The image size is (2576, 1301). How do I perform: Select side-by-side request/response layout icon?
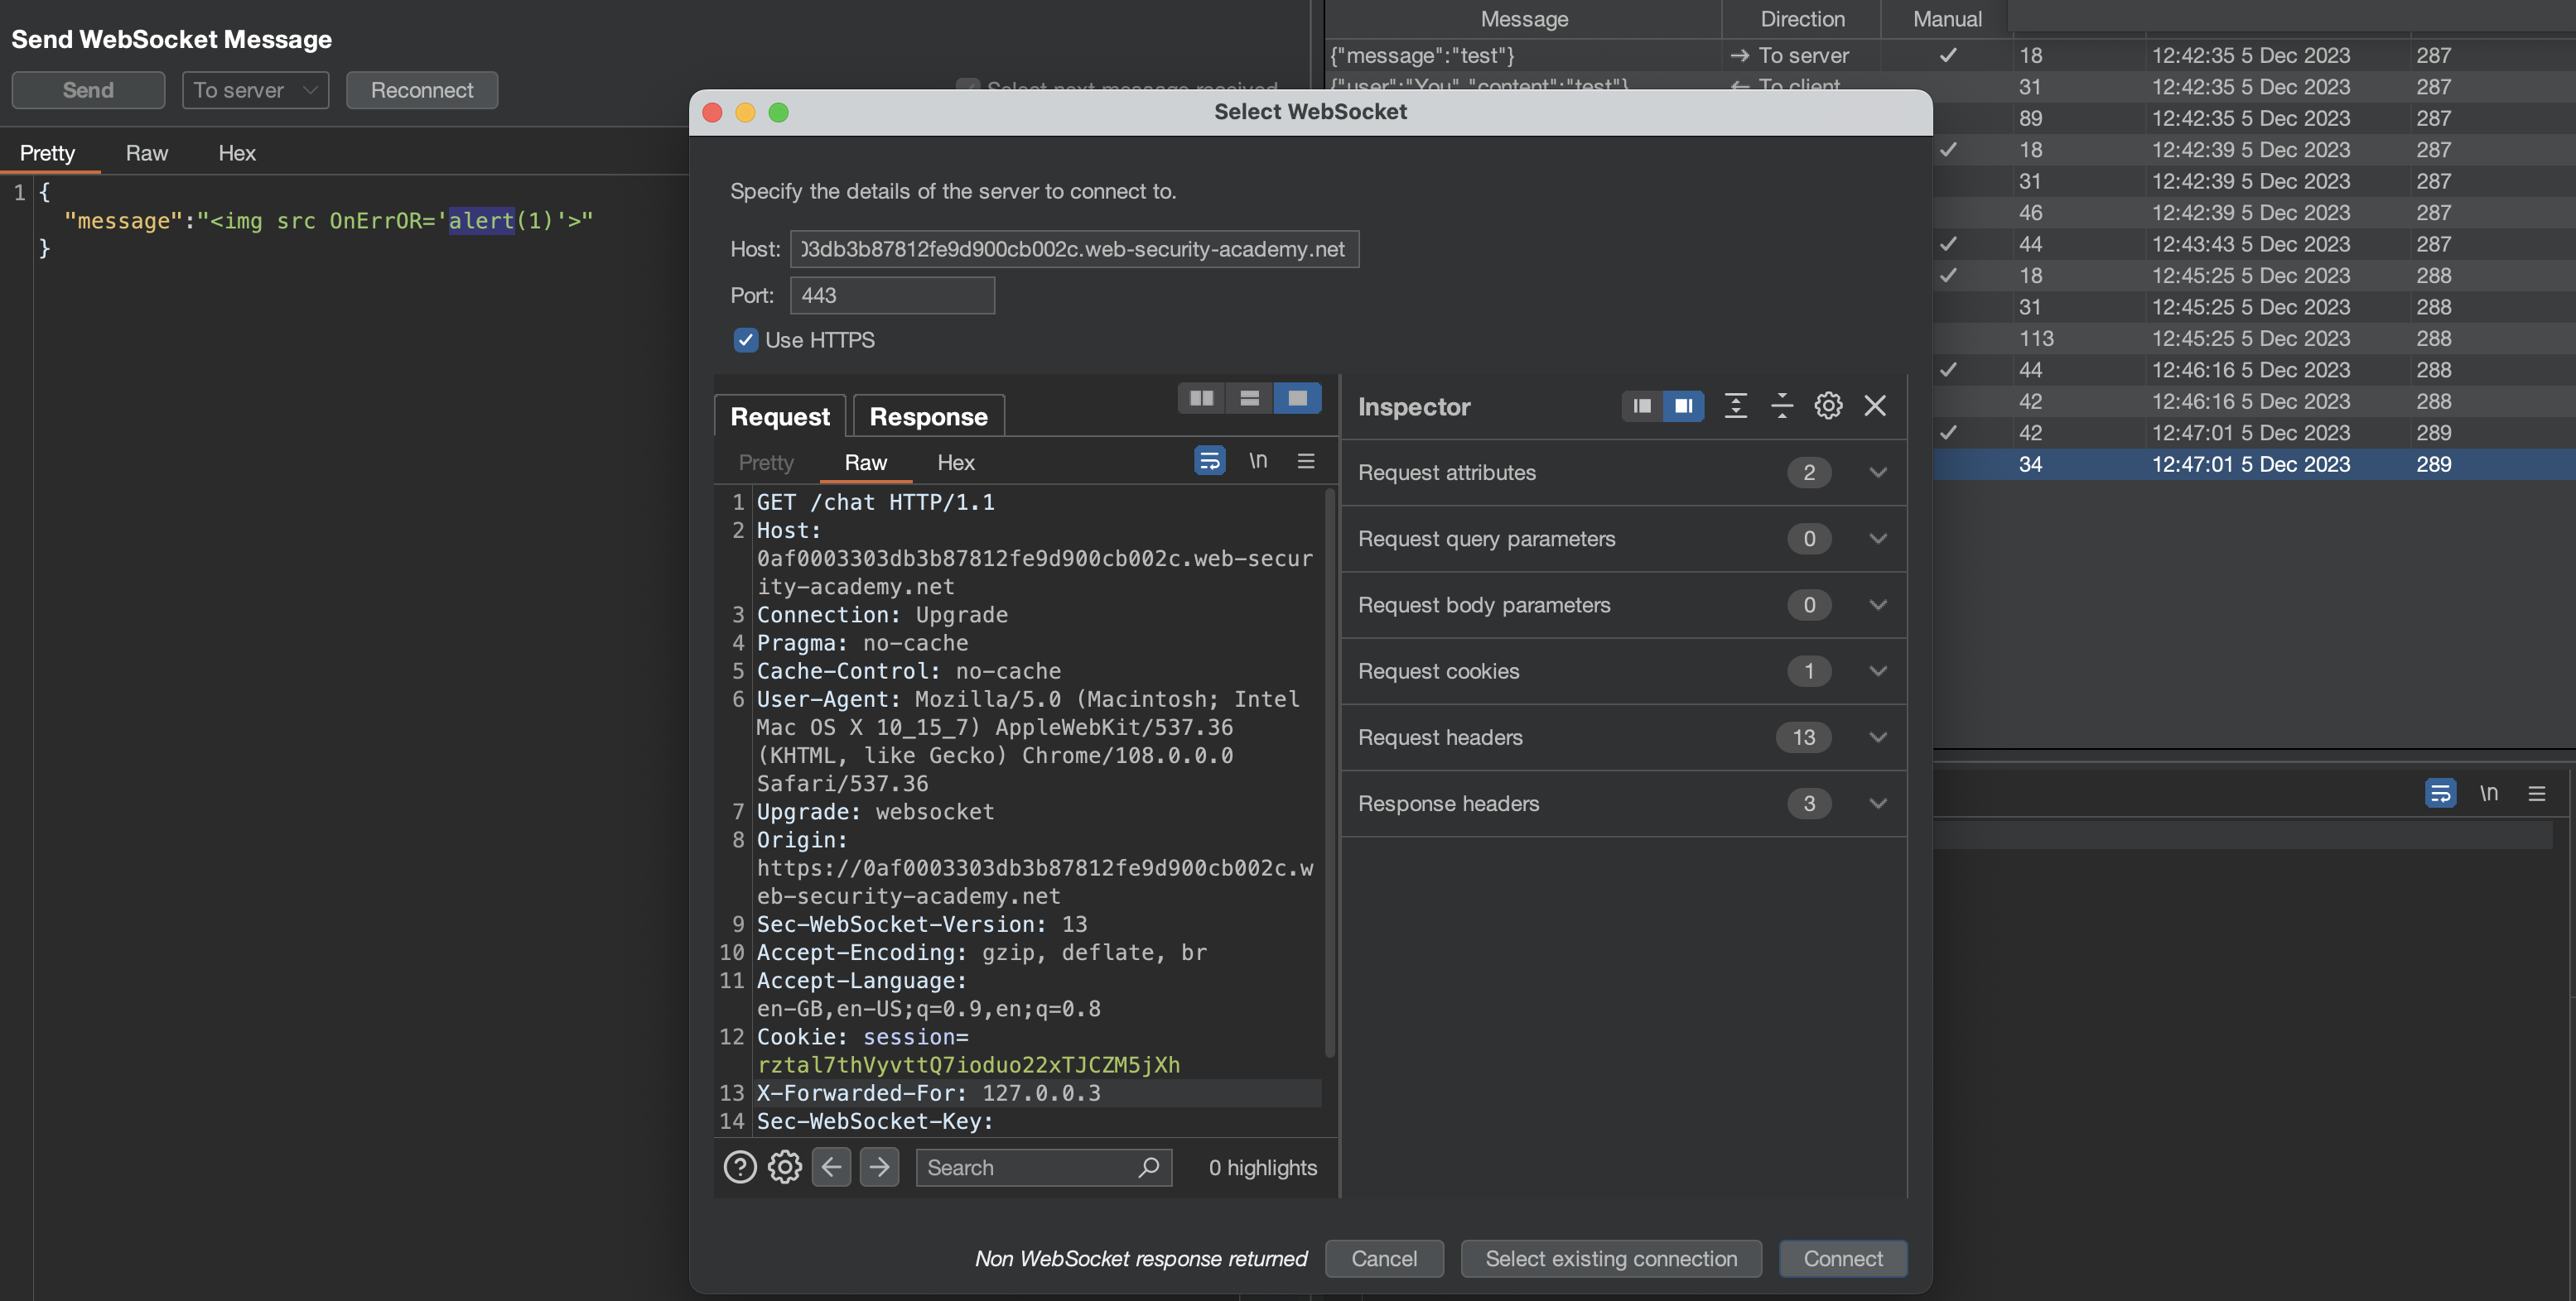(1201, 398)
